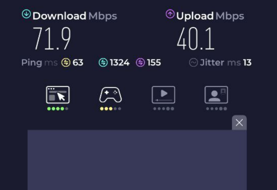The width and height of the screenshot is (277, 190).
Task: Select the video streaming icon
Action: coord(164,95)
